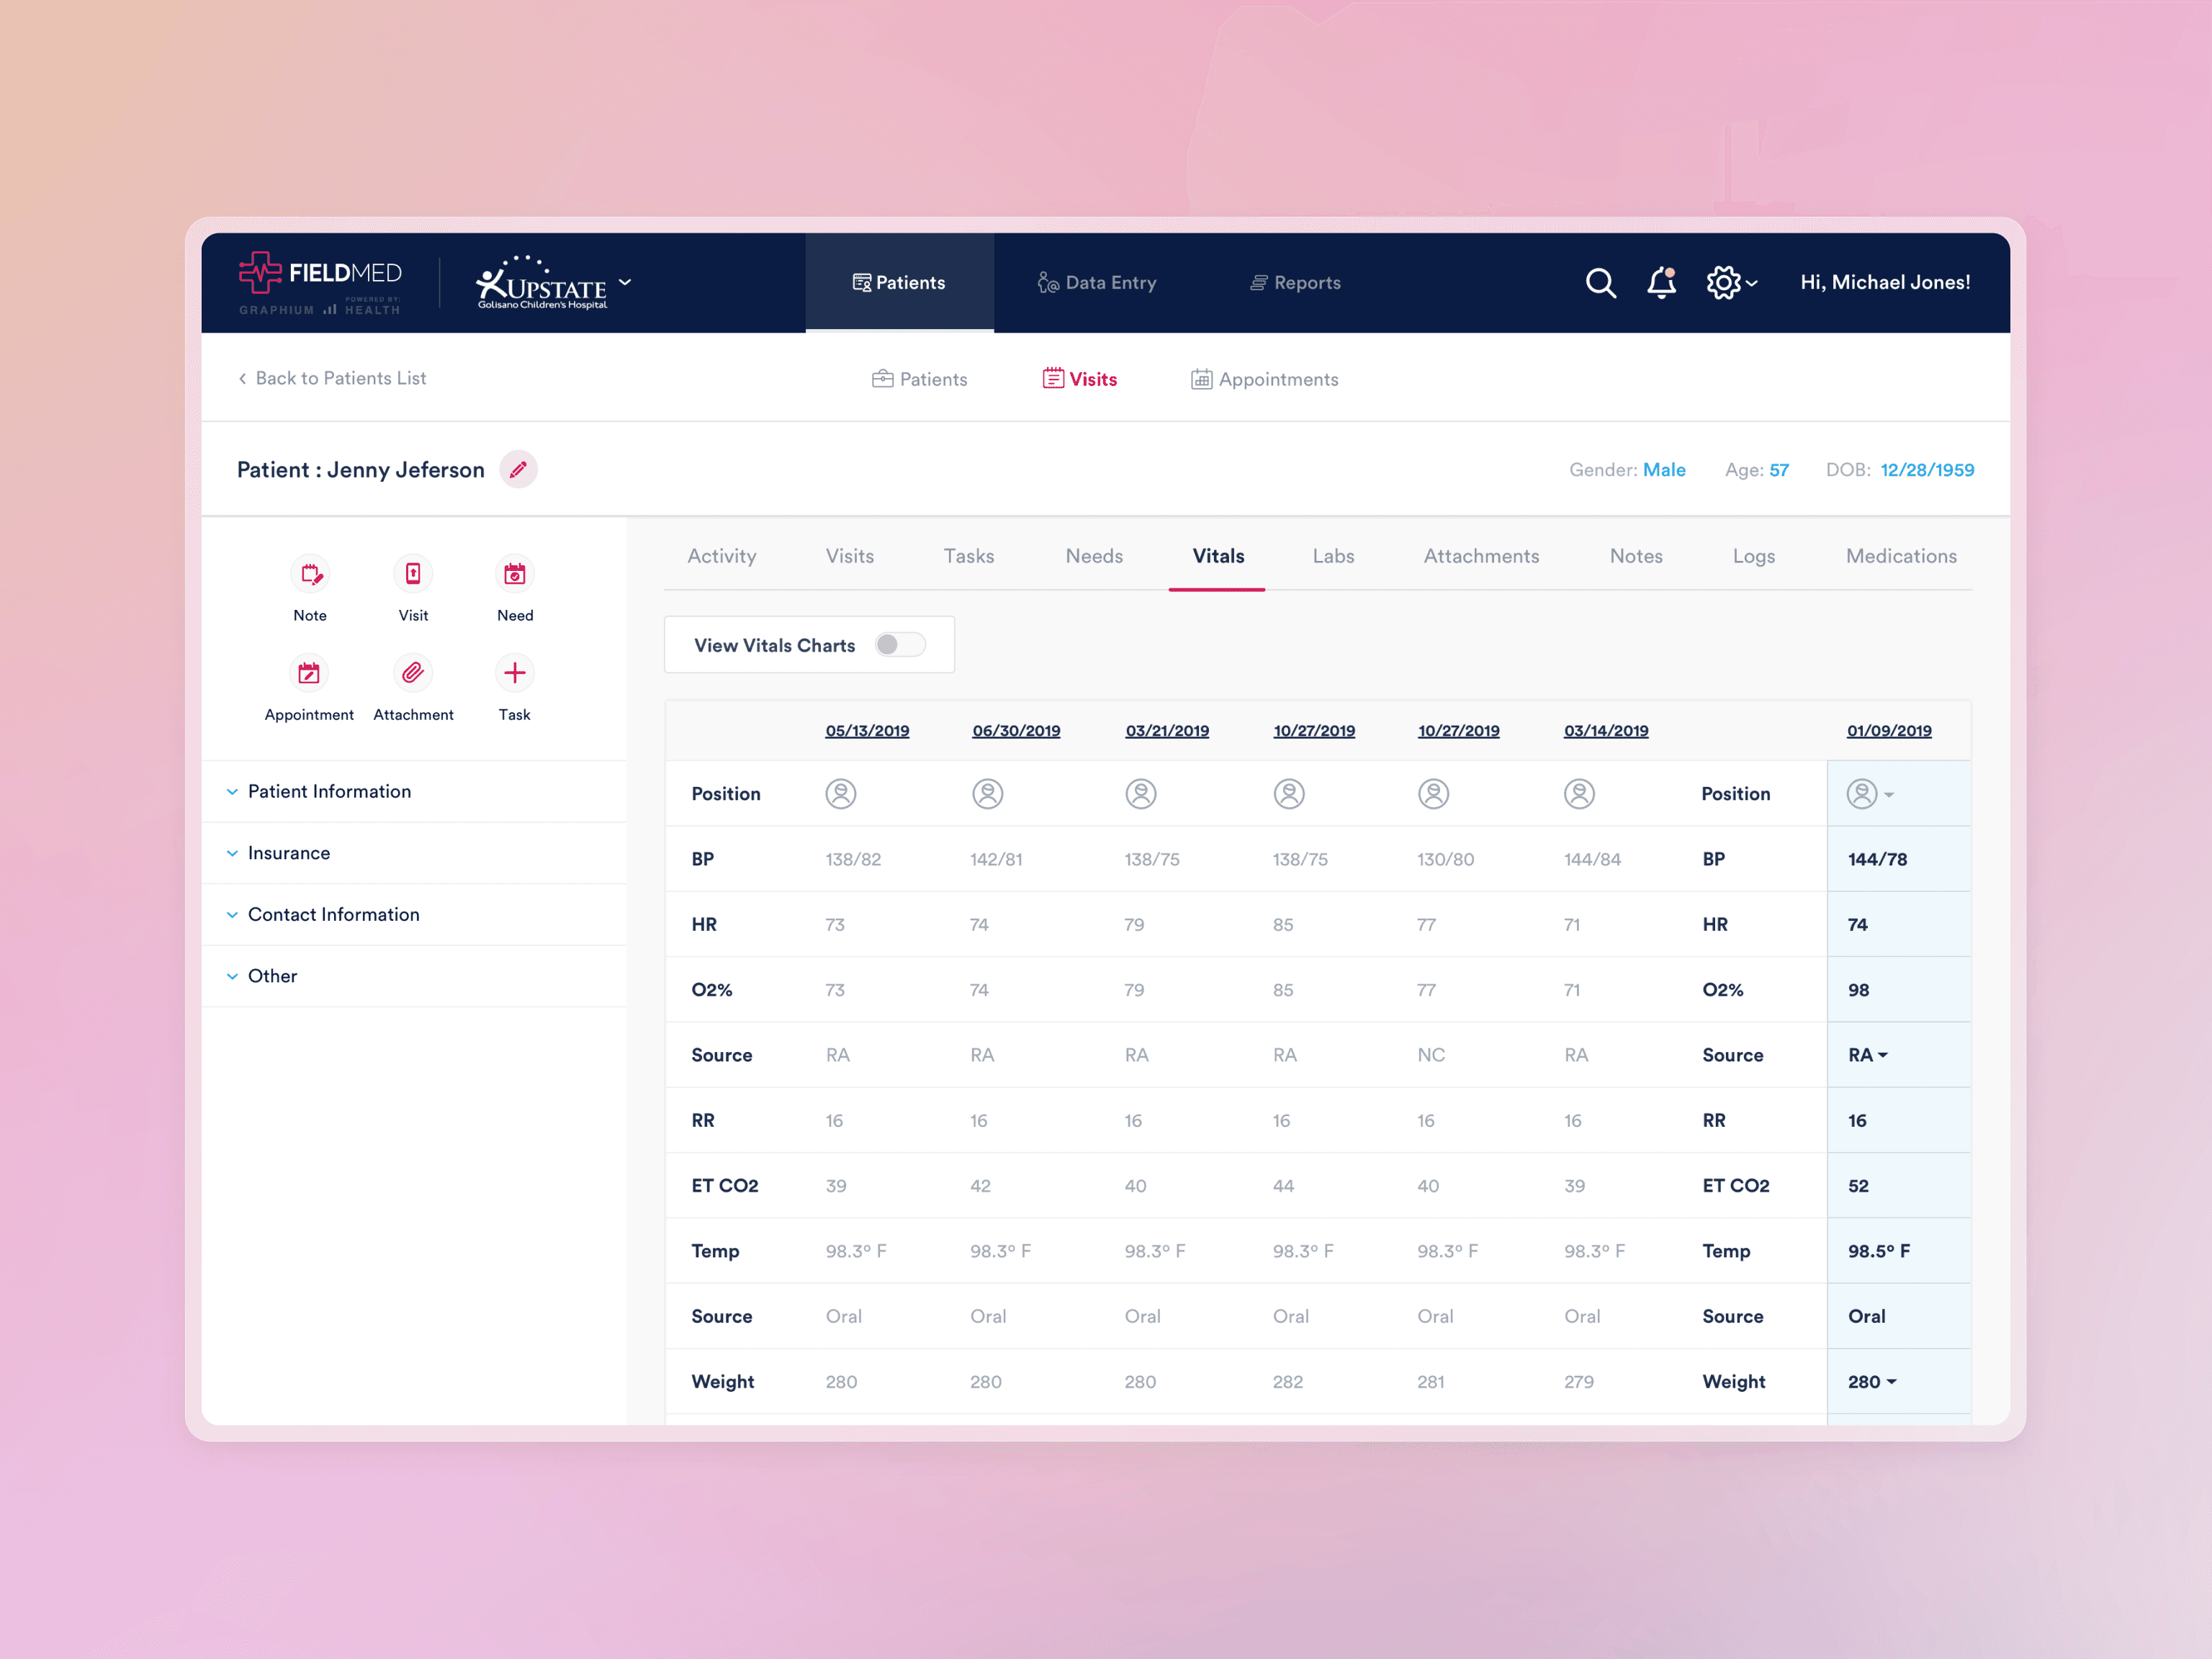This screenshot has width=2212, height=1659.
Task: Click the Visit quick-action icon
Action: (x=413, y=574)
